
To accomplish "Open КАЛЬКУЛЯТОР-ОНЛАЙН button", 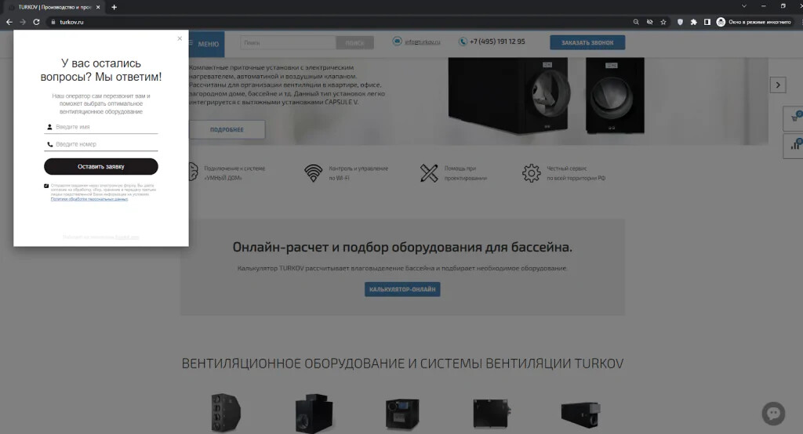I will (x=402, y=289).
